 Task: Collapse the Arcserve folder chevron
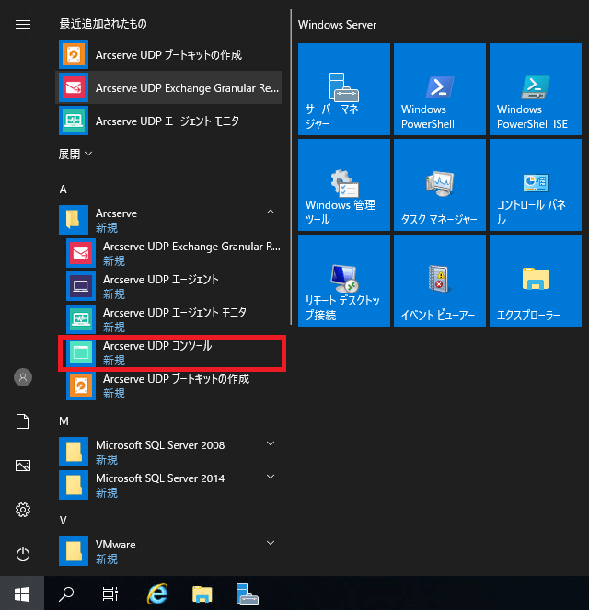(x=271, y=212)
